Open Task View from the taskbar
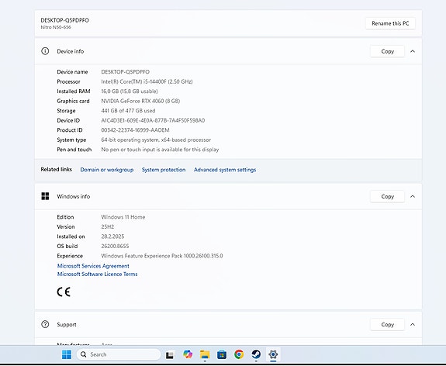Viewport: 446px width, 366px height. pyautogui.click(x=170, y=354)
